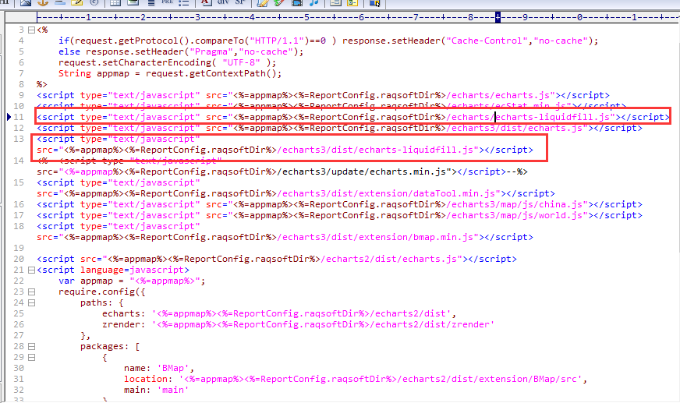
Task: Collapse the paths fold at line 24
Action: pos(31,302)
